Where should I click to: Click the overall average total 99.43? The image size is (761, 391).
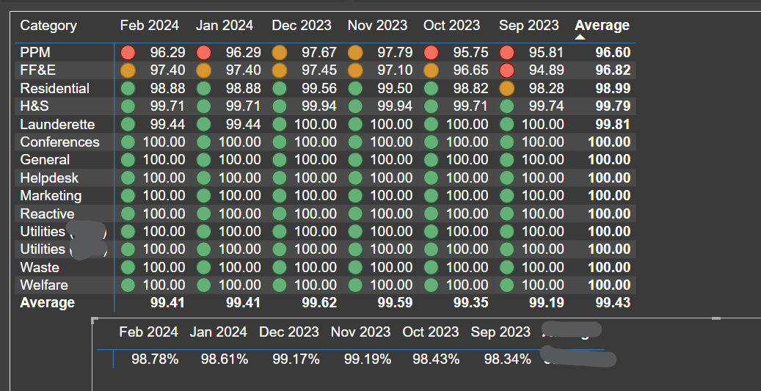click(613, 303)
